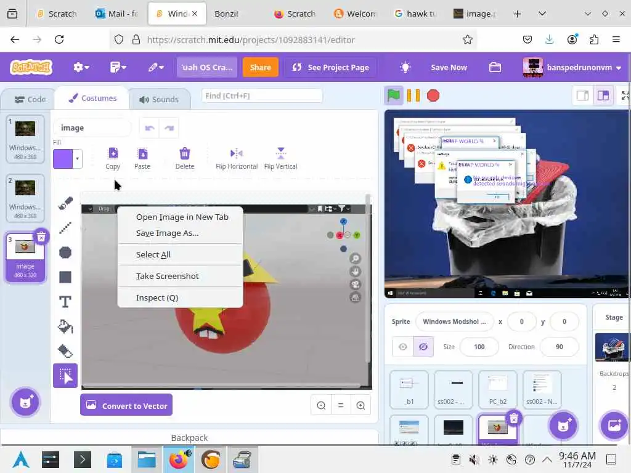Toggle the theme lightbulb icon
The height and width of the screenshot is (473, 631).
coord(405,67)
